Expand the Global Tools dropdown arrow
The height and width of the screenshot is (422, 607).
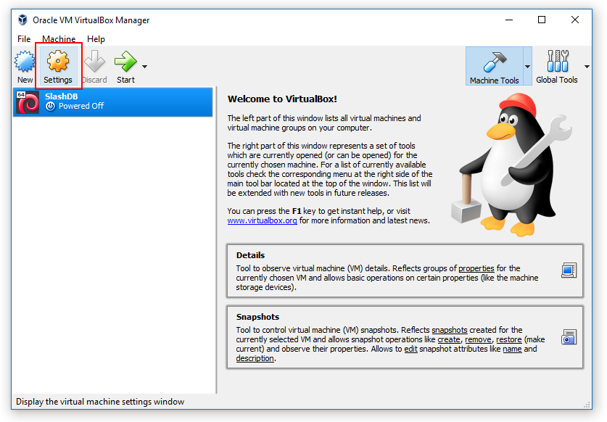tap(587, 67)
